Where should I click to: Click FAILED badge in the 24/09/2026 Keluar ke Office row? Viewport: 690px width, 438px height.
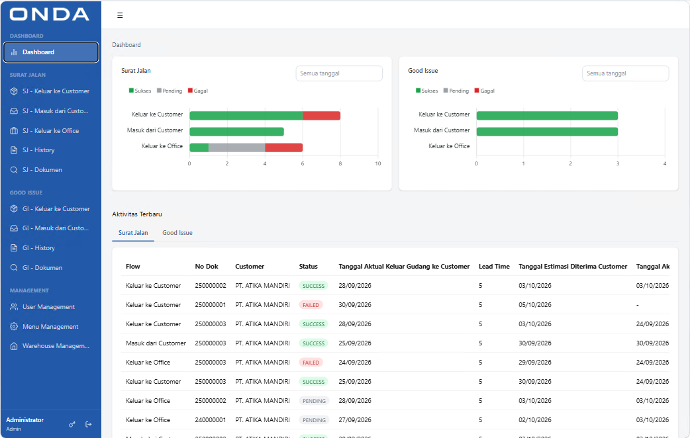[311, 363]
